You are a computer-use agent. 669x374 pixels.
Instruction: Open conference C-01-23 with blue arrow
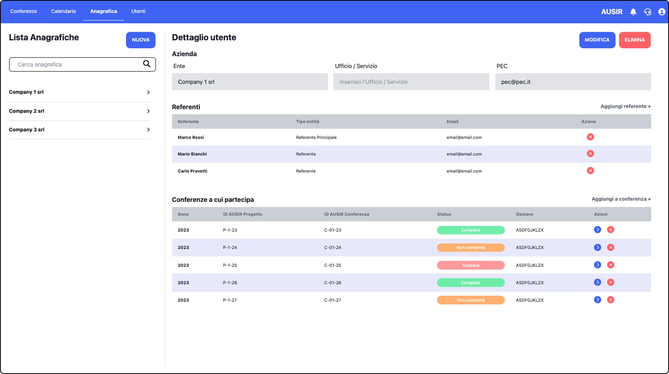[x=597, y=230]
